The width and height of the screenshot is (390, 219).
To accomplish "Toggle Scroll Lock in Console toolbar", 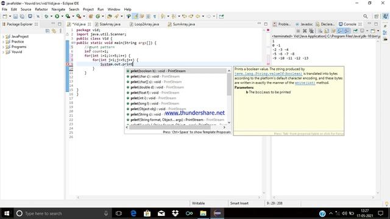I will click(x=327, y=31).
